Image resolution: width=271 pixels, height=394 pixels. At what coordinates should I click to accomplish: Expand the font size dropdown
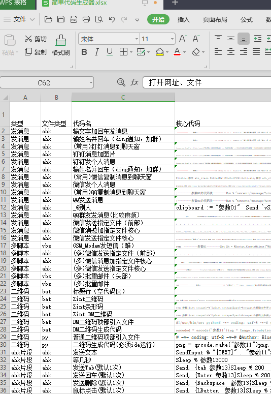click(172, 39)
